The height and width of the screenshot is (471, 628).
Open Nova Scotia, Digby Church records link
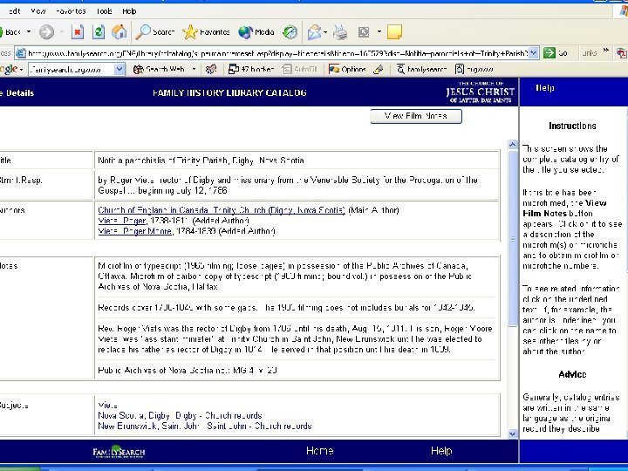point(180,415)
